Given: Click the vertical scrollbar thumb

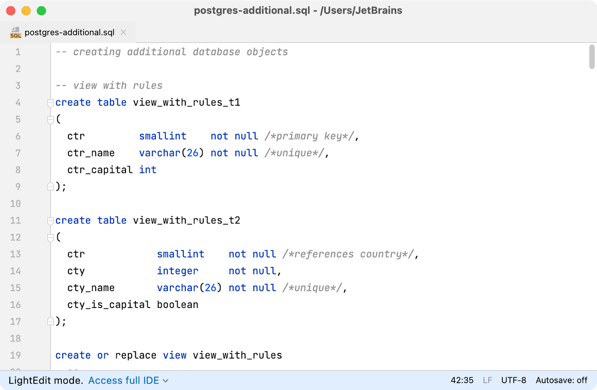Looking at the screenshot, I should point(592,57).
